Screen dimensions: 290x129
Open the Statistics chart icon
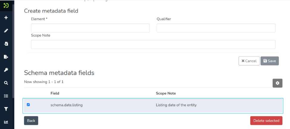pyautogui.click(x=6, y=122)
